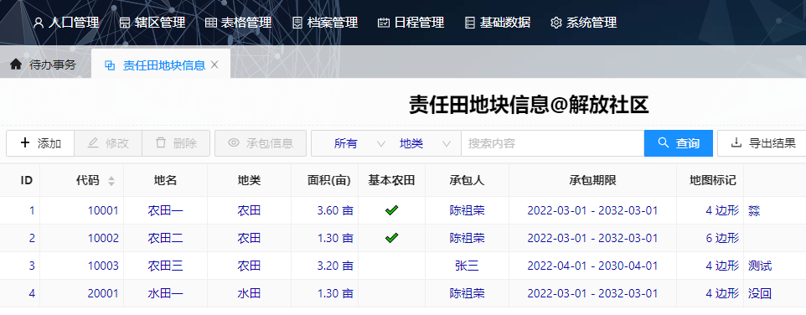Click the 查询 search button
This screenshot has height=315, width=806.
679,143
